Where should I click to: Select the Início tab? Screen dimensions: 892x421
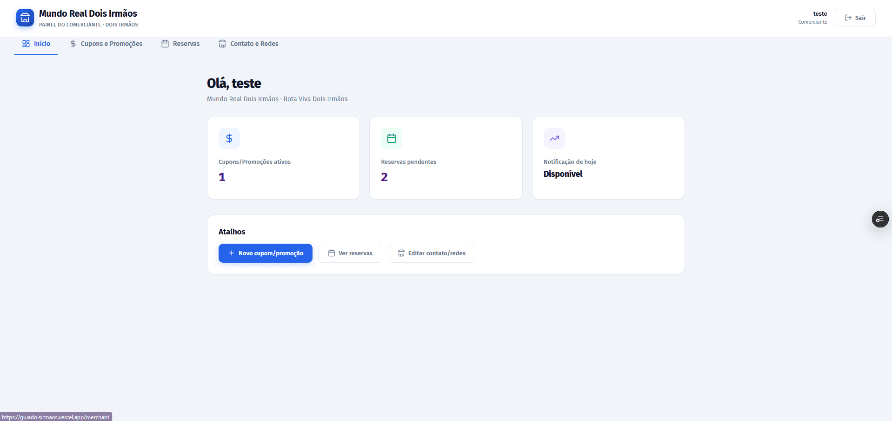(x=36, y=44)
